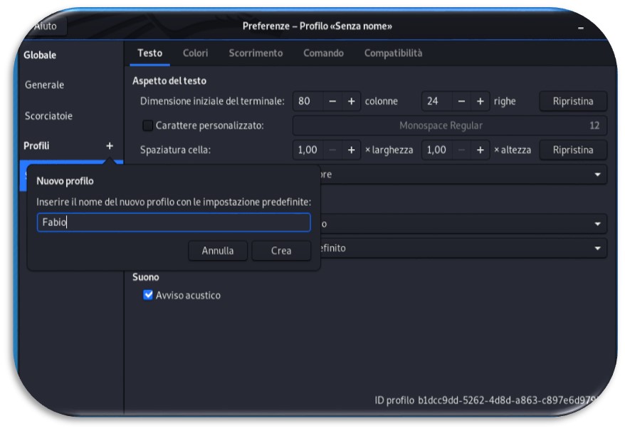
Task: Uncheck Avviso acustico checkbox
Action: pyautogui.click(x=148, y=295)
